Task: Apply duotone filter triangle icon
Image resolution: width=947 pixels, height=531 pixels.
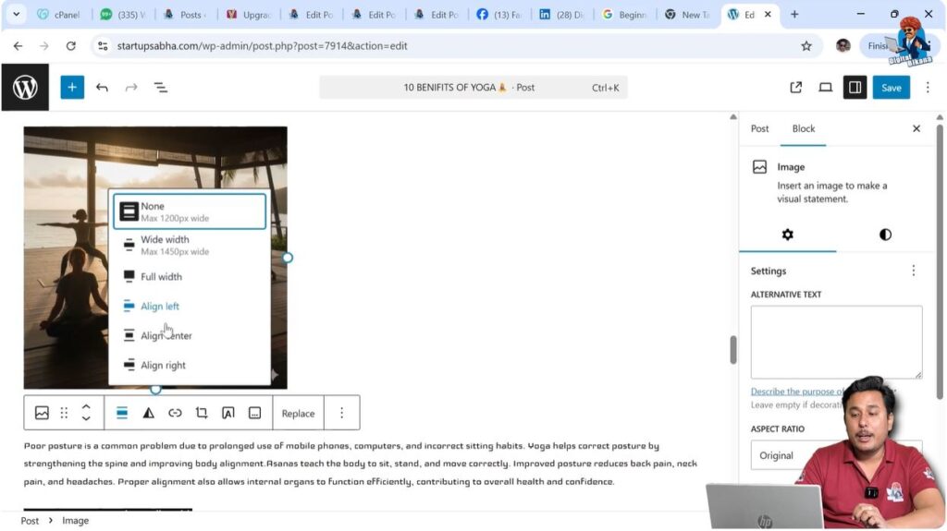Action: pyautogui.click(x=149, y=413)
